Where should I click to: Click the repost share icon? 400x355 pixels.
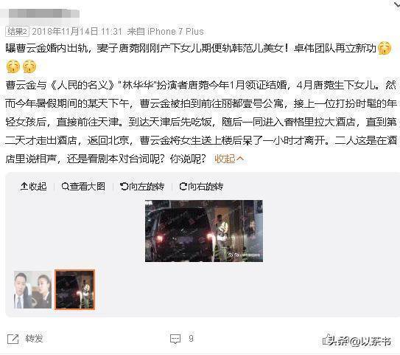[x=13, y=339]
